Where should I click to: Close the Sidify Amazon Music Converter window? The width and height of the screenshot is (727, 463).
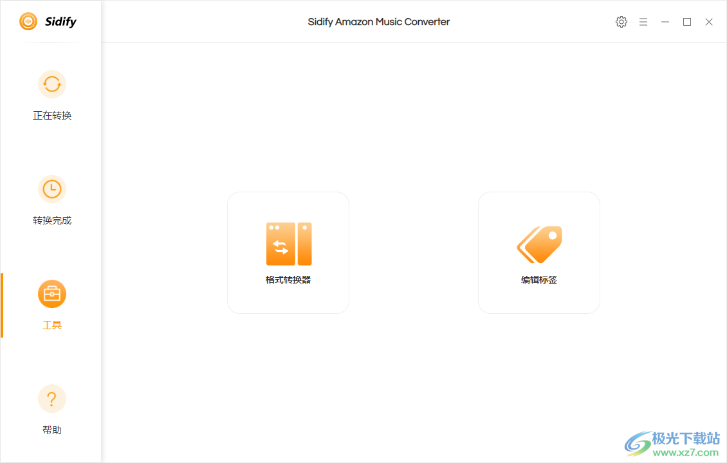click(x=709, y=22)
